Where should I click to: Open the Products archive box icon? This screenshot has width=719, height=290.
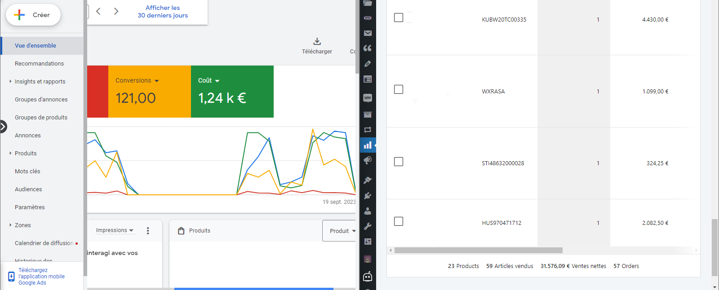(368, 114)
